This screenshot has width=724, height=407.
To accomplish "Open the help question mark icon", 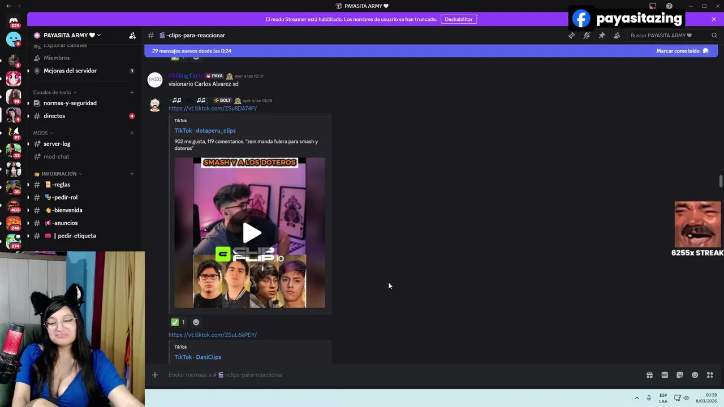I will [x=669, y=6].
